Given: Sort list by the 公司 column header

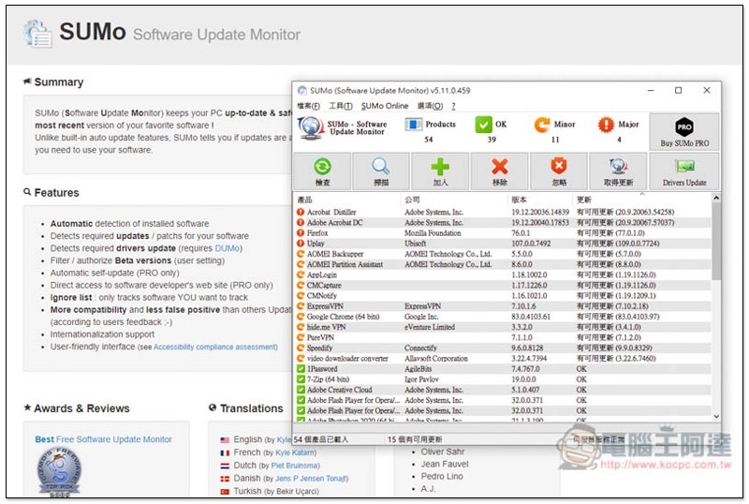Looking at the screenshot, I should coord(412,200).
